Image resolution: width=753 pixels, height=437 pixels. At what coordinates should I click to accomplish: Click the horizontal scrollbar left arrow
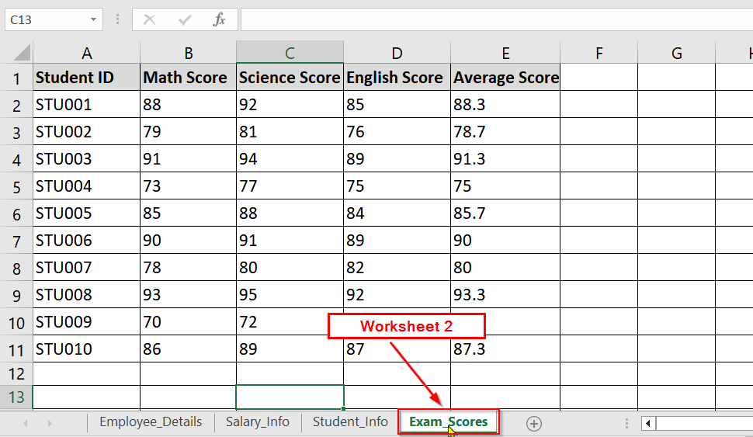click(648, 424)
